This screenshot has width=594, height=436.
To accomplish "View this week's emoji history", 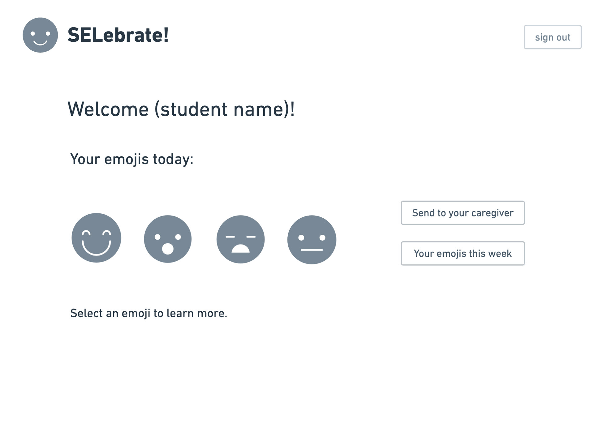I will [x=463, y=253].
